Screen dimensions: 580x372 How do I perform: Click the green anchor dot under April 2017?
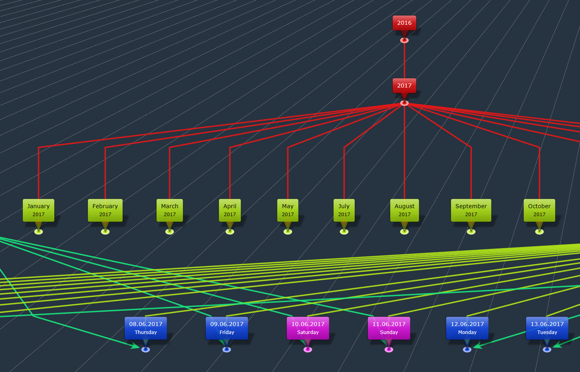tap(230, 232)
